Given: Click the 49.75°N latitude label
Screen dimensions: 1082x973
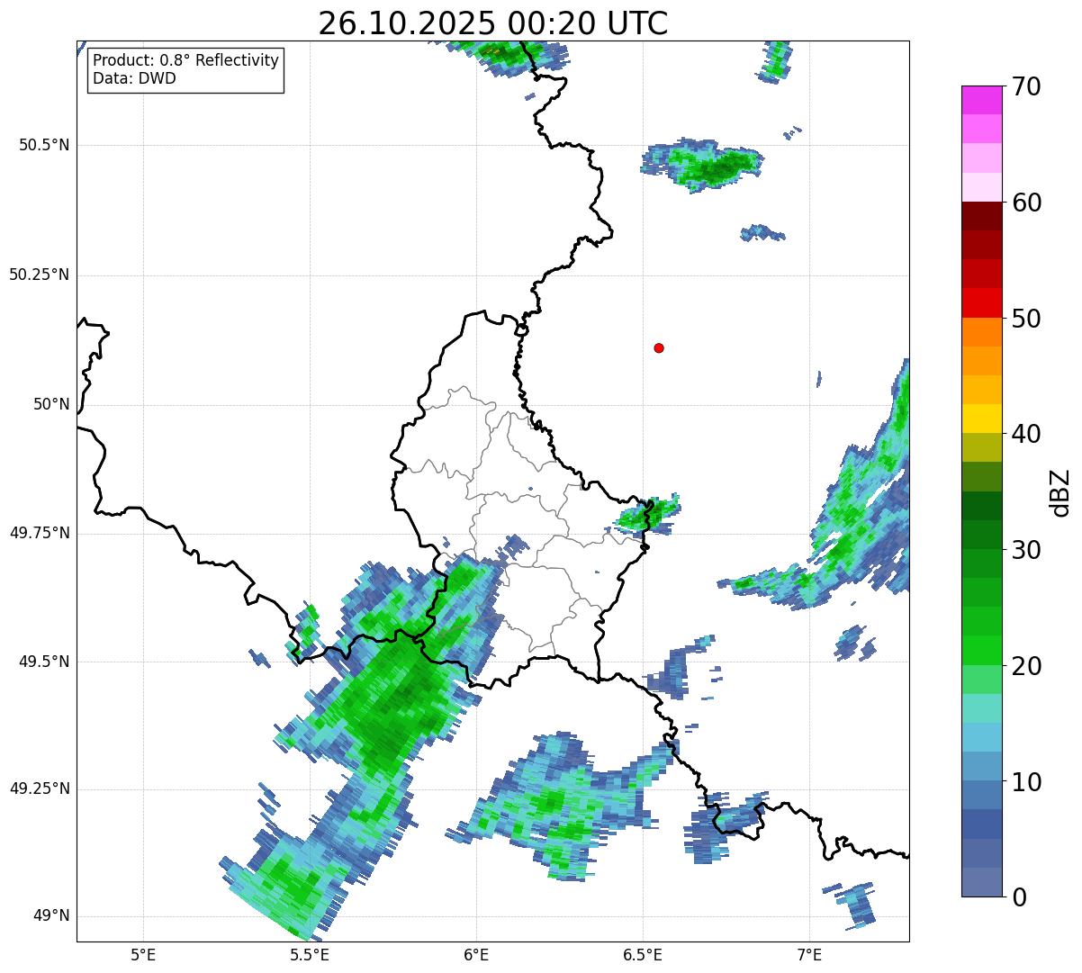Looking at the screenshot, I should coord(40,533).
